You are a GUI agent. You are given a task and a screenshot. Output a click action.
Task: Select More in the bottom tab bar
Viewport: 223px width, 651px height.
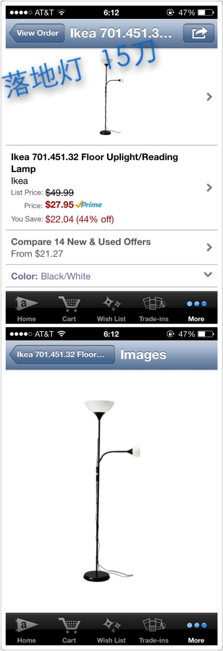click(x=196, y=629)
